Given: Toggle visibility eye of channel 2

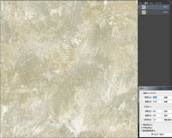Looking at the screenshot, I should click(x=139, y=12).
